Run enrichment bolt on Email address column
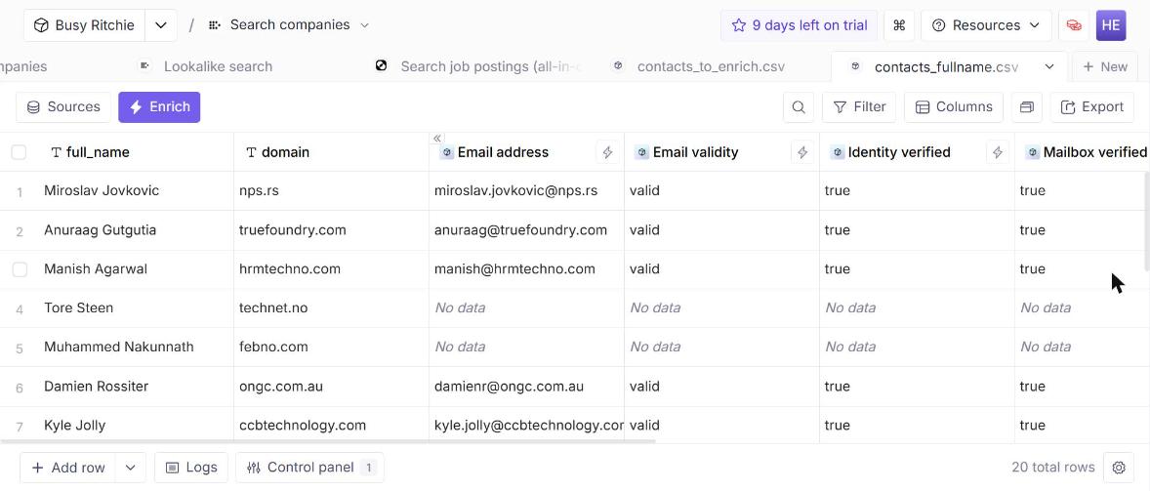1150x491 pixels. (x=607, y=152)
